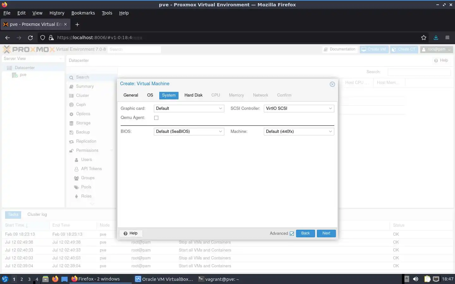Click the Create CT button

404,50
